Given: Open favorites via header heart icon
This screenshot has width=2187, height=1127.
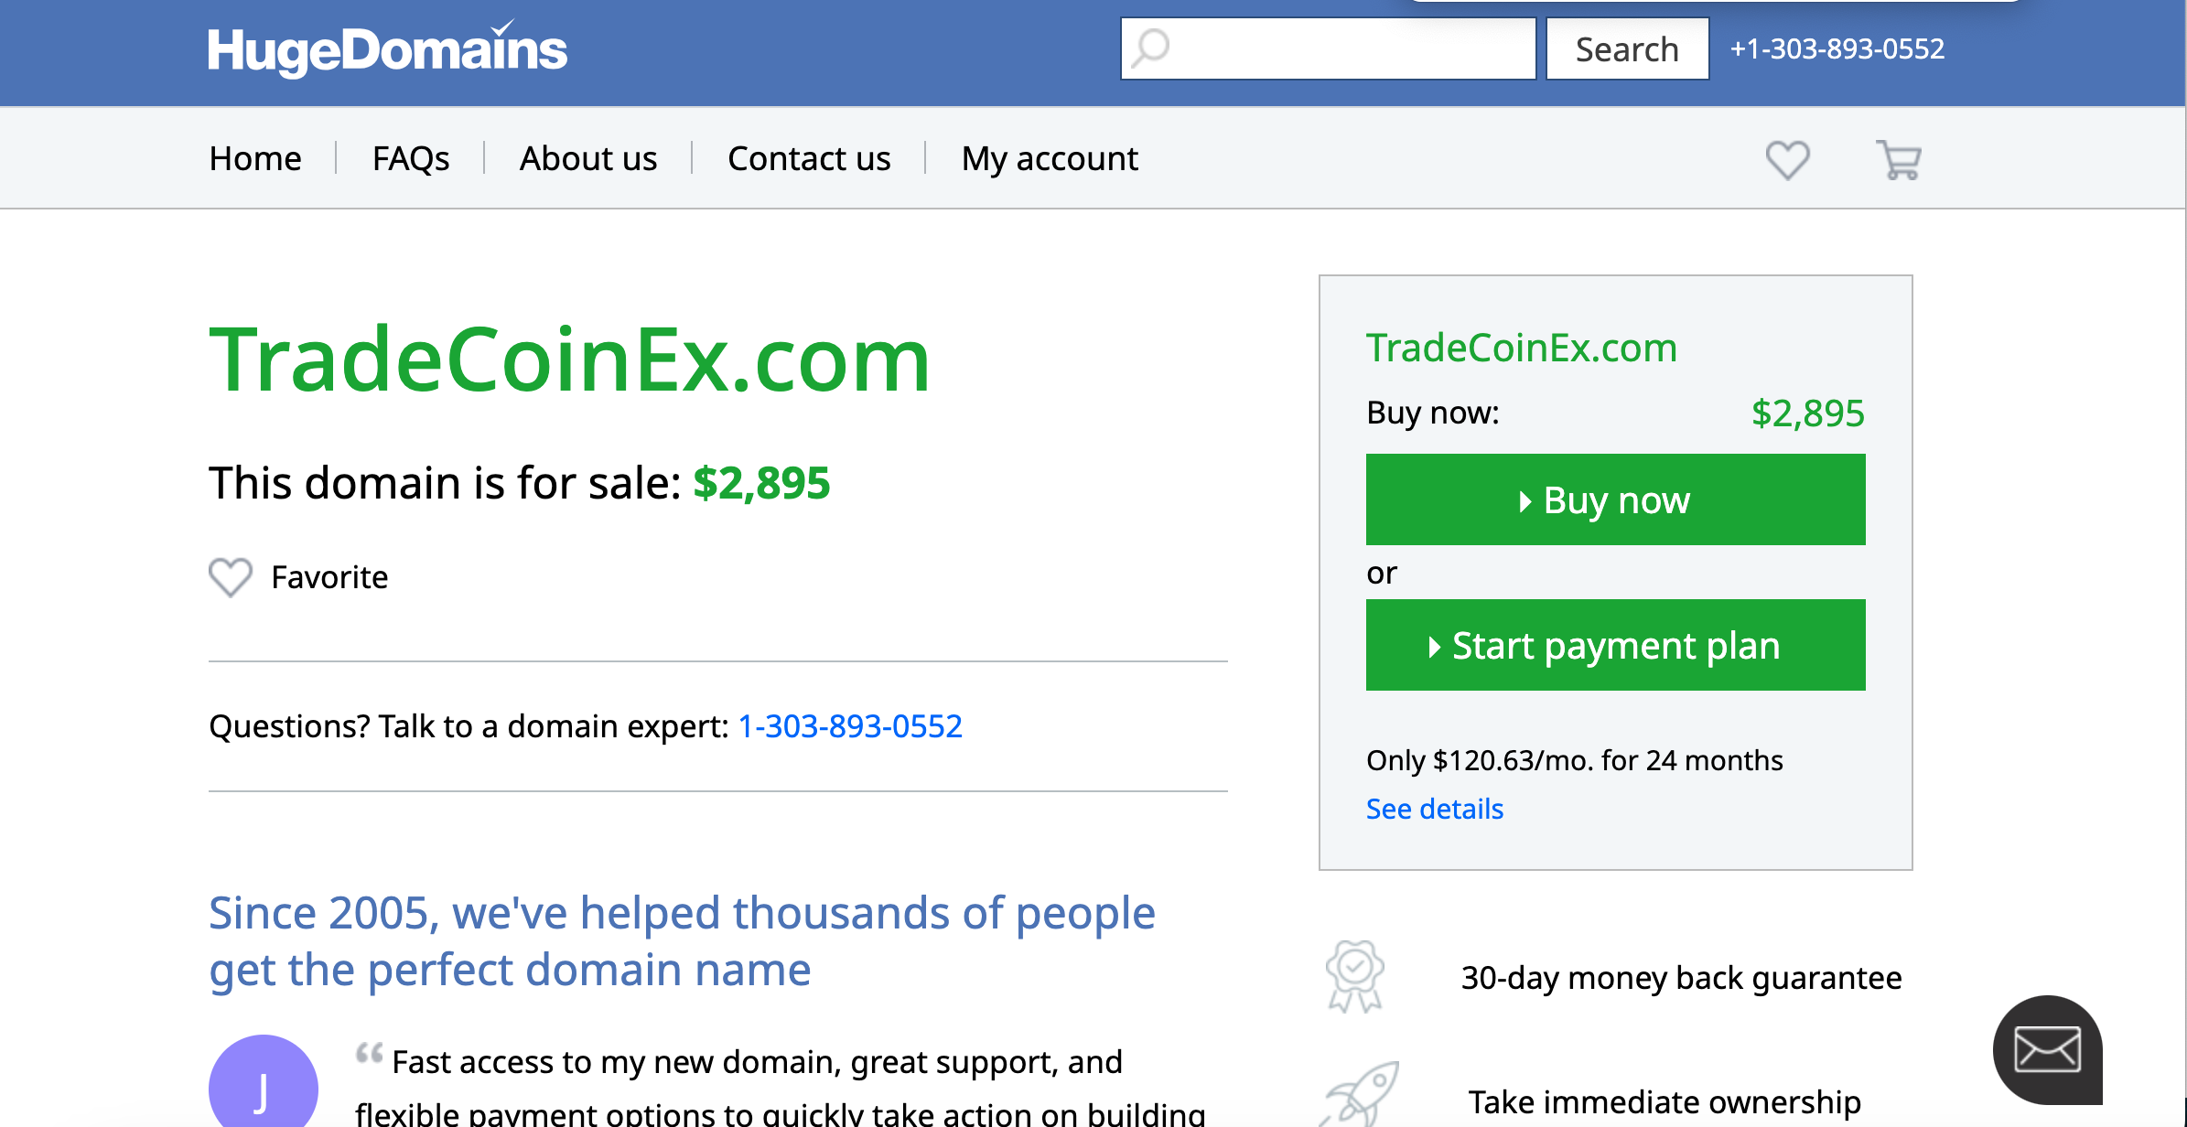Looking at the screenshot, I should click(x=1786, y=160).
